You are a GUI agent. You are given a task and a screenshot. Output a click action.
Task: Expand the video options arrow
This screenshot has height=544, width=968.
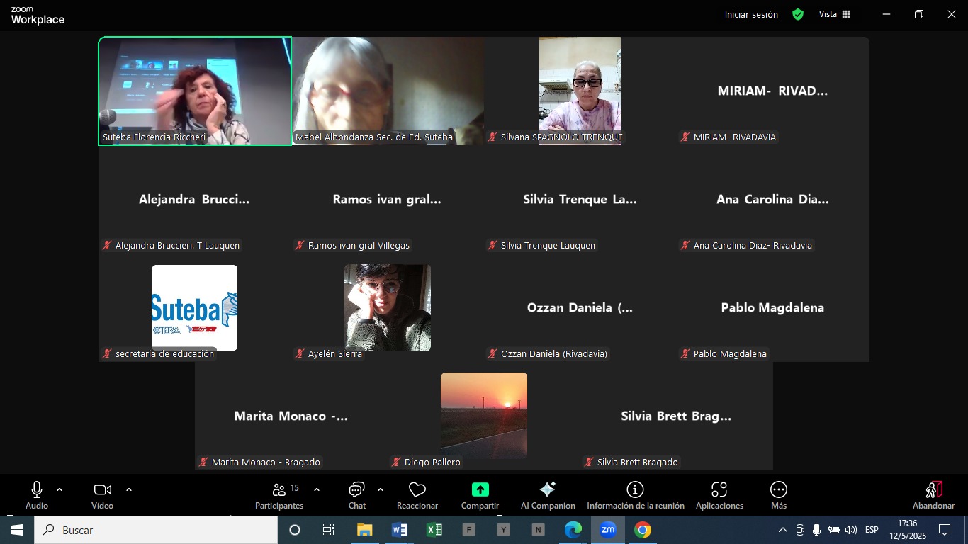click(129, 489)
